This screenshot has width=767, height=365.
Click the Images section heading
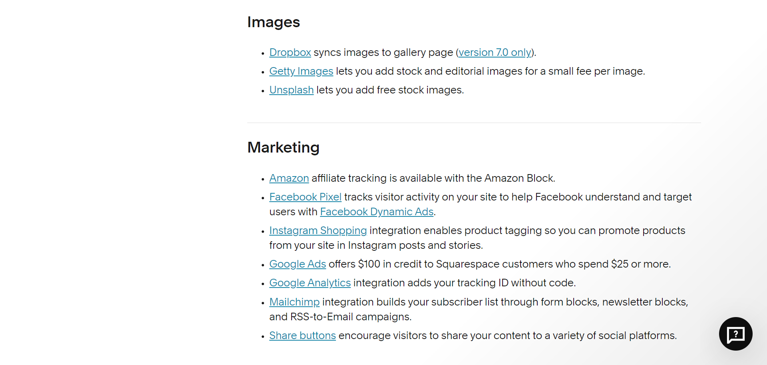point(274,22)
